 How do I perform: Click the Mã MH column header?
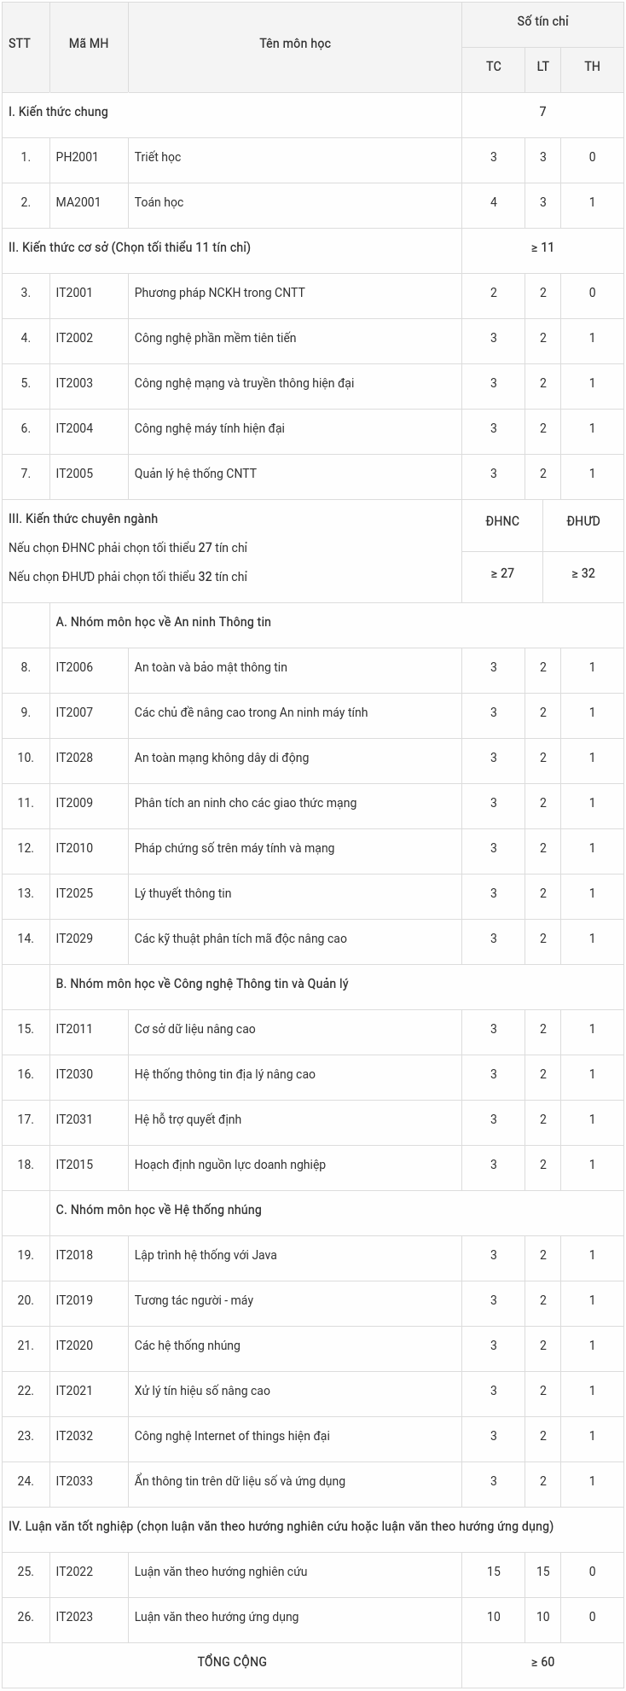[89, 44]
